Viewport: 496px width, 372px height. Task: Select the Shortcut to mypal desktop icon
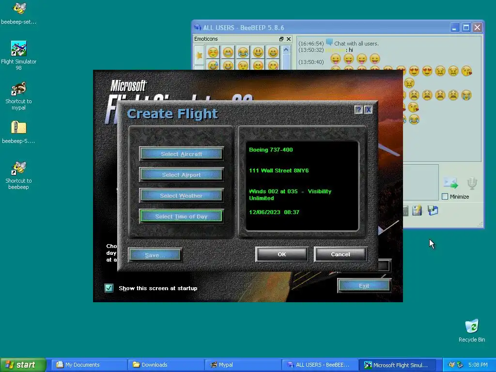coord(19,96)
